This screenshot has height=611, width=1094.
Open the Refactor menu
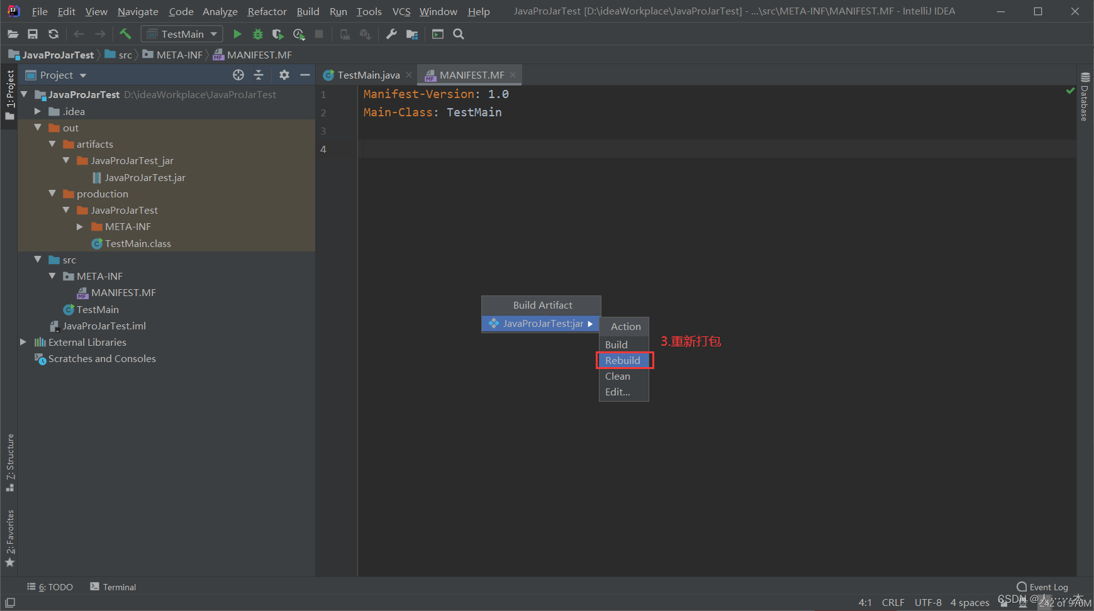pyautogui.click(x=267, y=11)
